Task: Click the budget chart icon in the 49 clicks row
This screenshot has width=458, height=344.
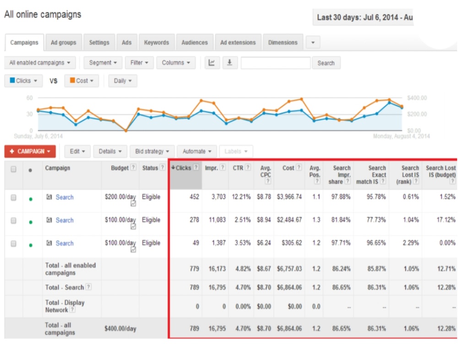Action: coord(133,250)
